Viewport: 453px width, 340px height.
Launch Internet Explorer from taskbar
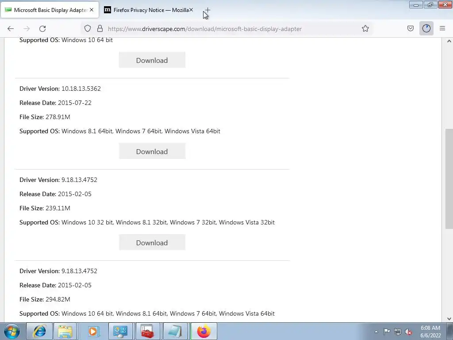coord(39,331)
